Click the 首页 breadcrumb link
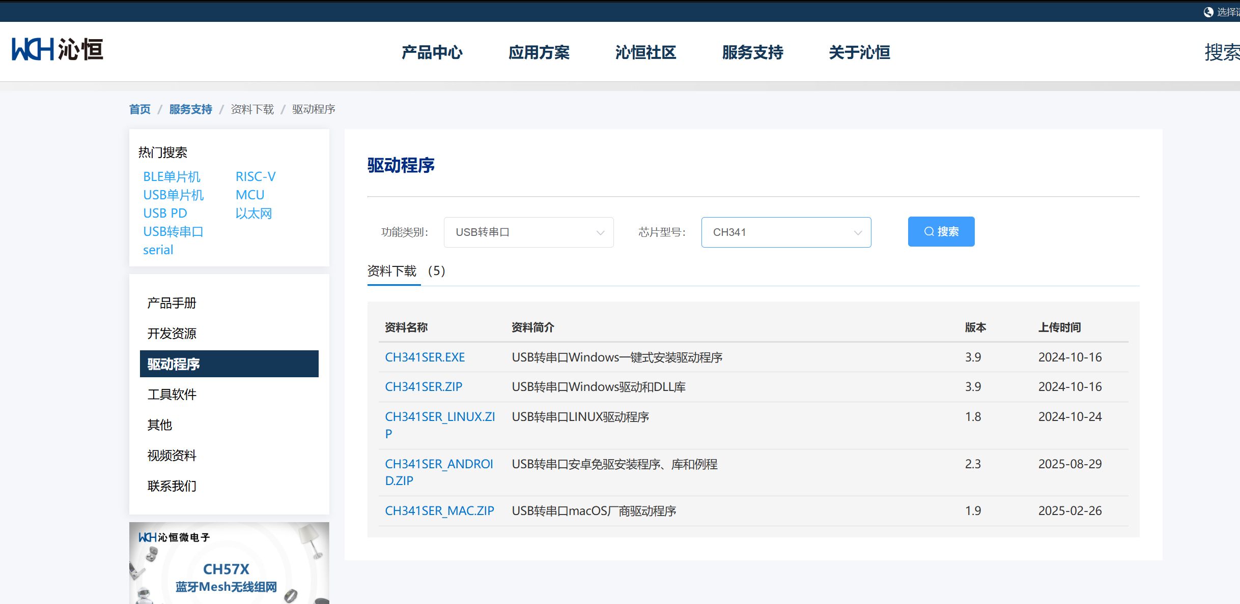The height and width of the screenshot is (604, 1240). click(139, 109)
